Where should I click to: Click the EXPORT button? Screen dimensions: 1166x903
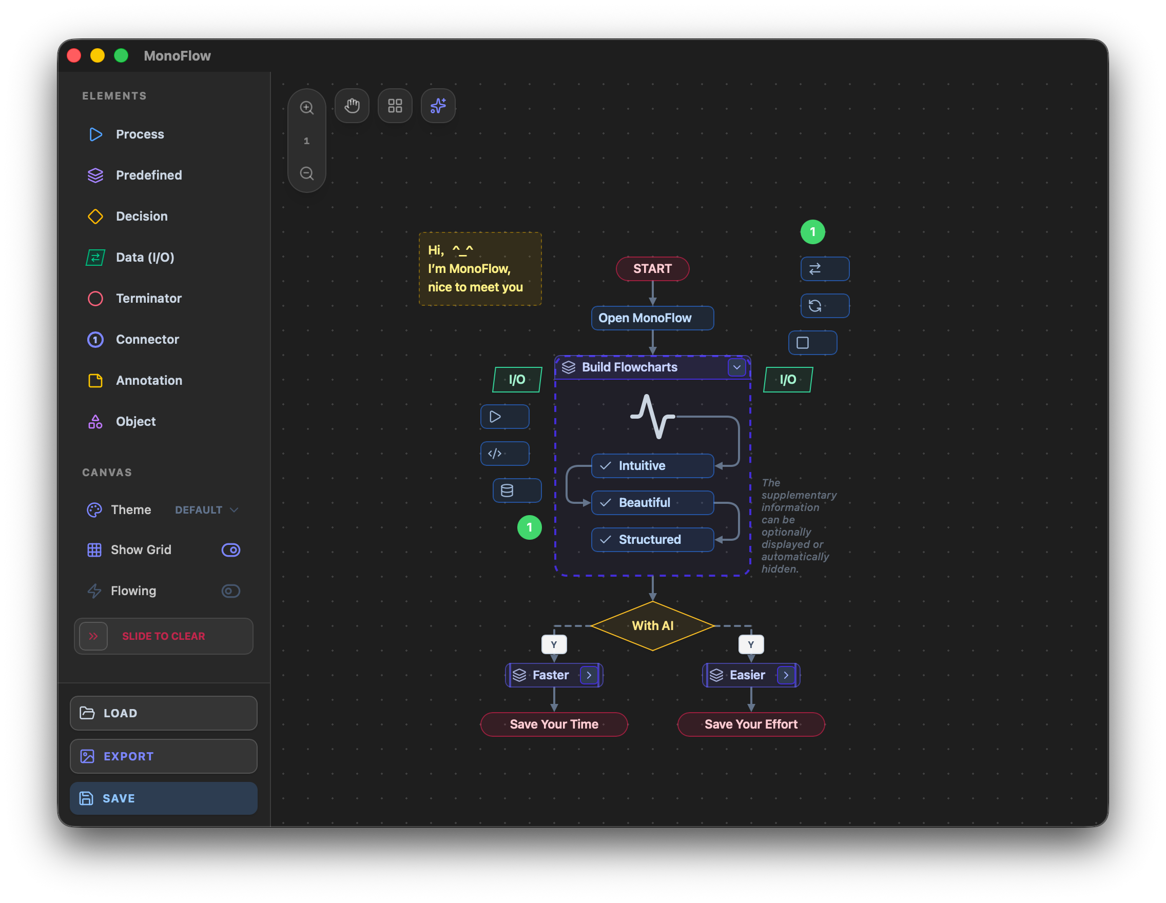click(163, 756)
